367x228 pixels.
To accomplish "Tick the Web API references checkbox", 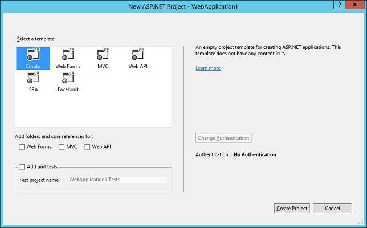I will (87, 146).
